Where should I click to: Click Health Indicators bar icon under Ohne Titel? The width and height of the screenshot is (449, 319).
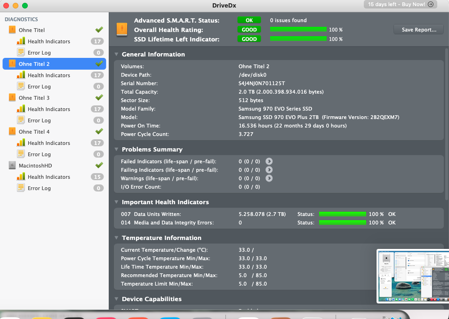click(21, 41)
